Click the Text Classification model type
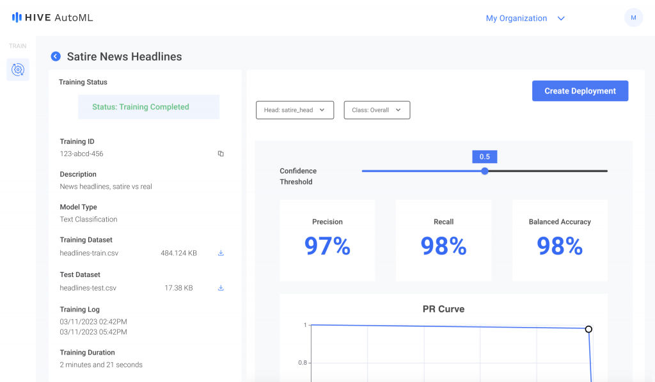The width and height of the screenshot is (655, 382). (x=88, y=219)
